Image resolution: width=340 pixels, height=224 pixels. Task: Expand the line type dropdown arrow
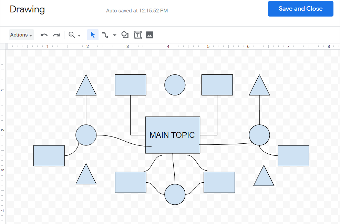click(x=115, y=35)
